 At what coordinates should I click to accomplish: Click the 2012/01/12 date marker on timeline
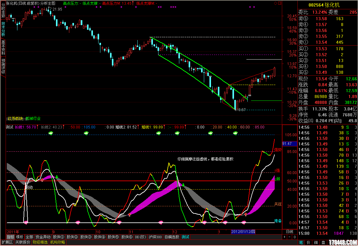click(243, 232)
